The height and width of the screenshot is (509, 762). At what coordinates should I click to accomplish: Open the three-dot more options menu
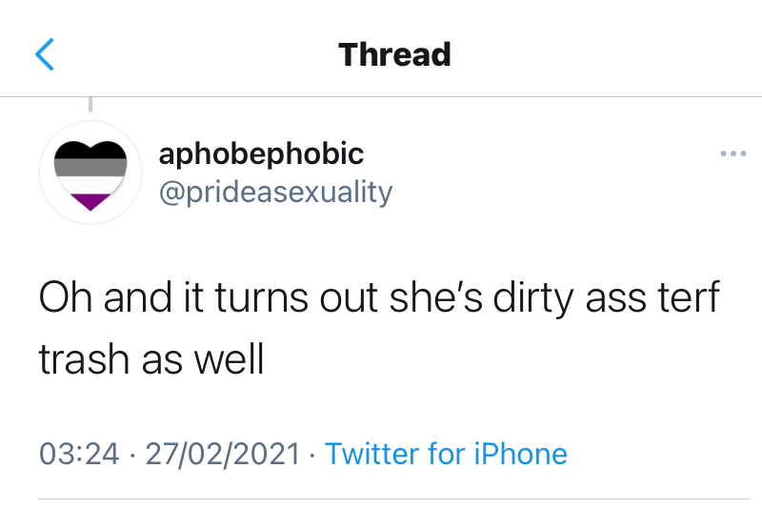(732, 153)
